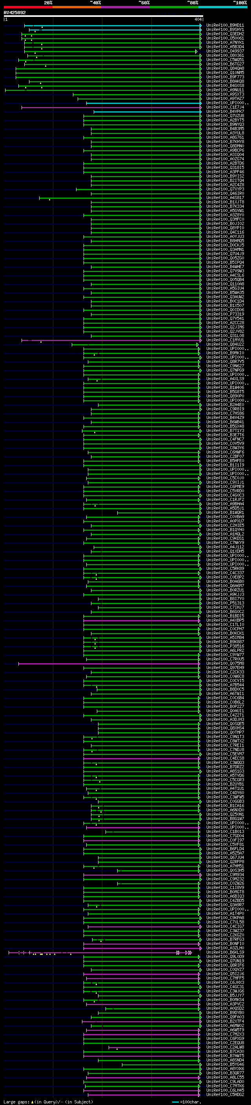
Task: Open hit UniRef100_Q84QA8
Action: click(225, 68)
